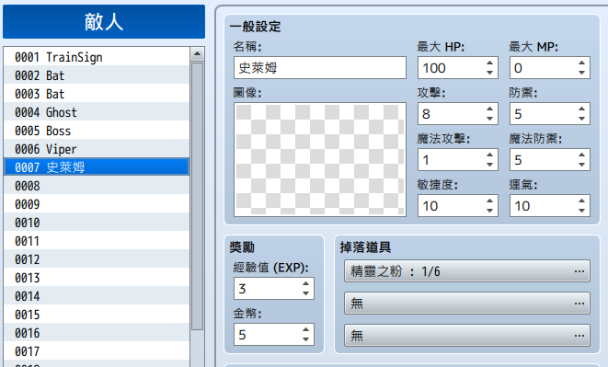Decrease 運氣 value with down arrow
Image resolution: width=608 pixels, height=367 pixels.
click(x=581, y=211)
